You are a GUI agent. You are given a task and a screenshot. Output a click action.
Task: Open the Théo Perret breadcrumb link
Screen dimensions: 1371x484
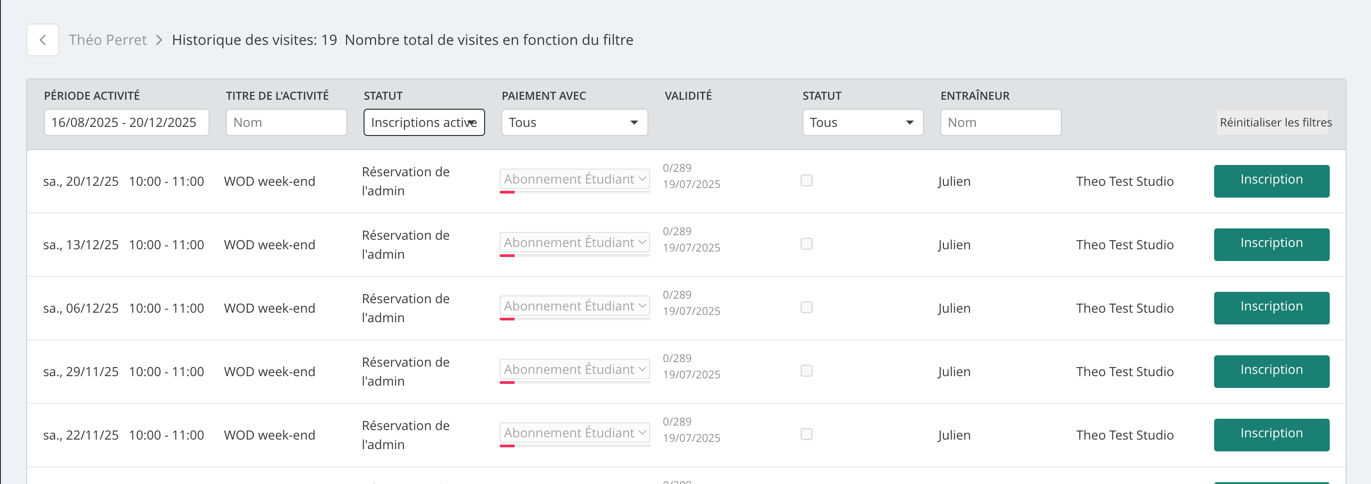107,40
